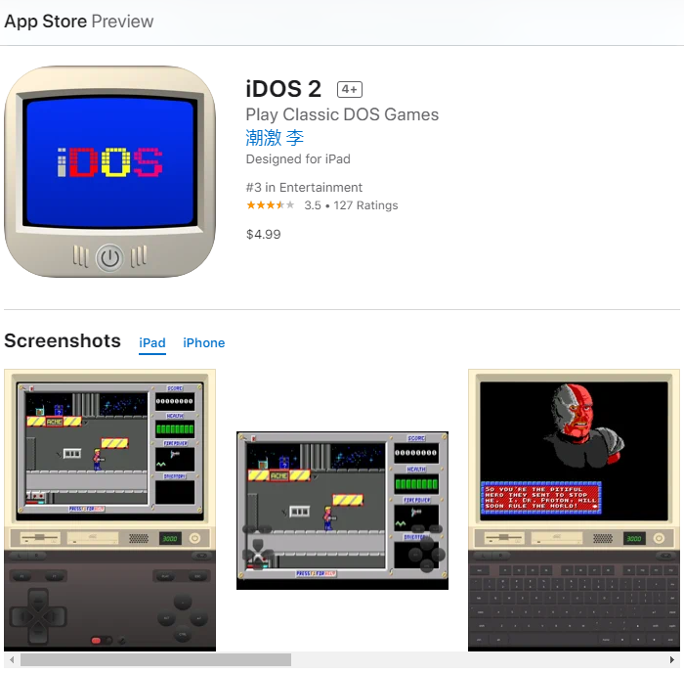
Task: Click the iDOS 2 app icon
Action: (109, 171)
